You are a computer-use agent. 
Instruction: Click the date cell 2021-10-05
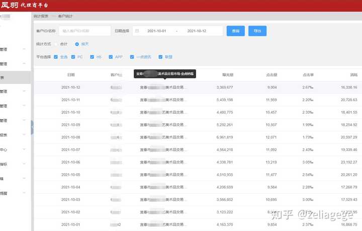point(71,175)
